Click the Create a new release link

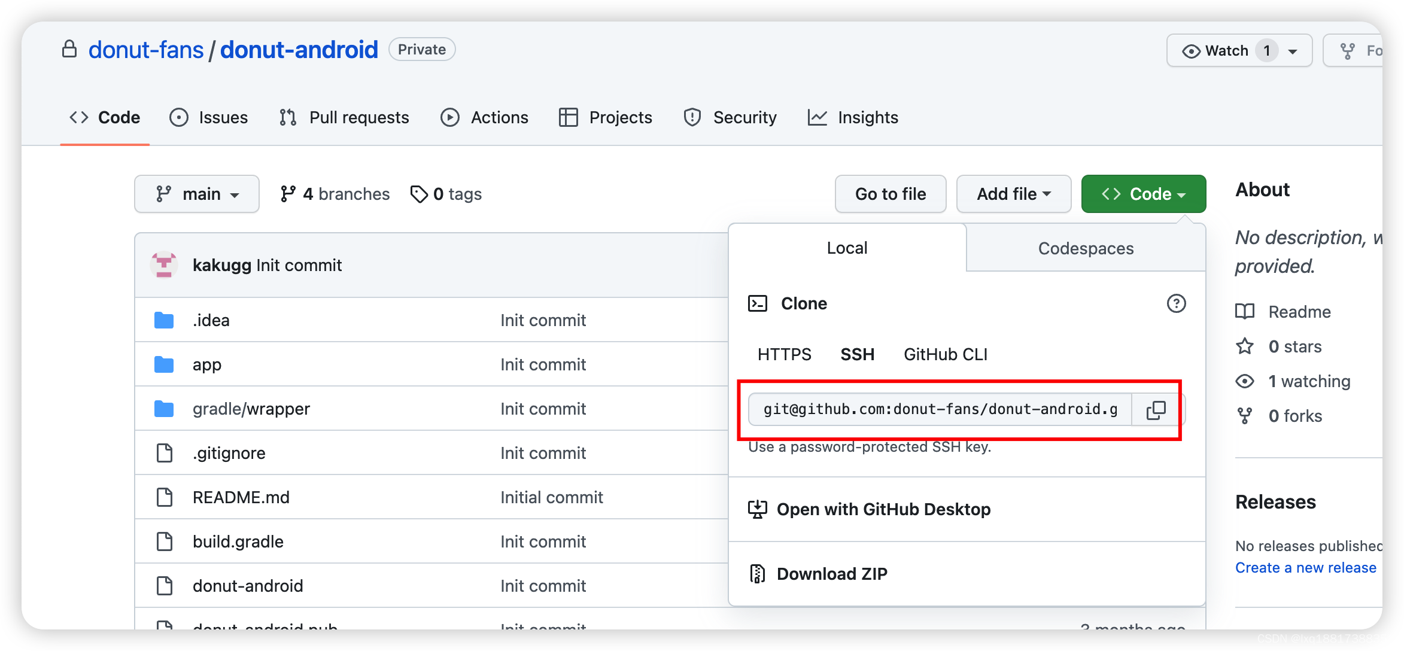(x=1306, y=568)
